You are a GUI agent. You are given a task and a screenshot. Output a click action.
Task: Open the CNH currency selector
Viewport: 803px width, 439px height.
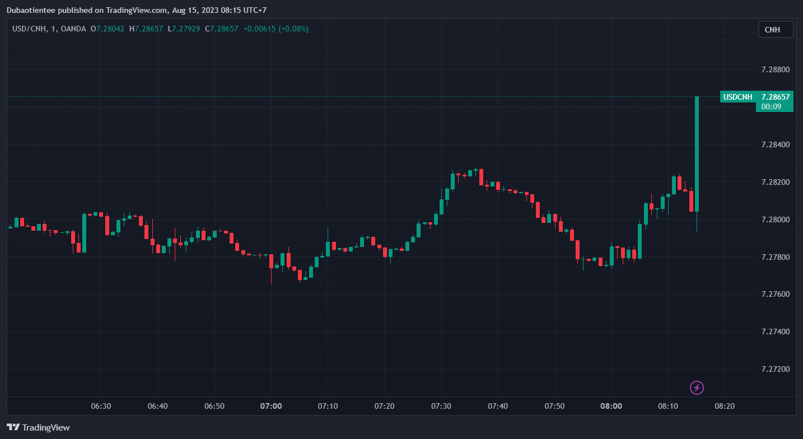(776, 29)
